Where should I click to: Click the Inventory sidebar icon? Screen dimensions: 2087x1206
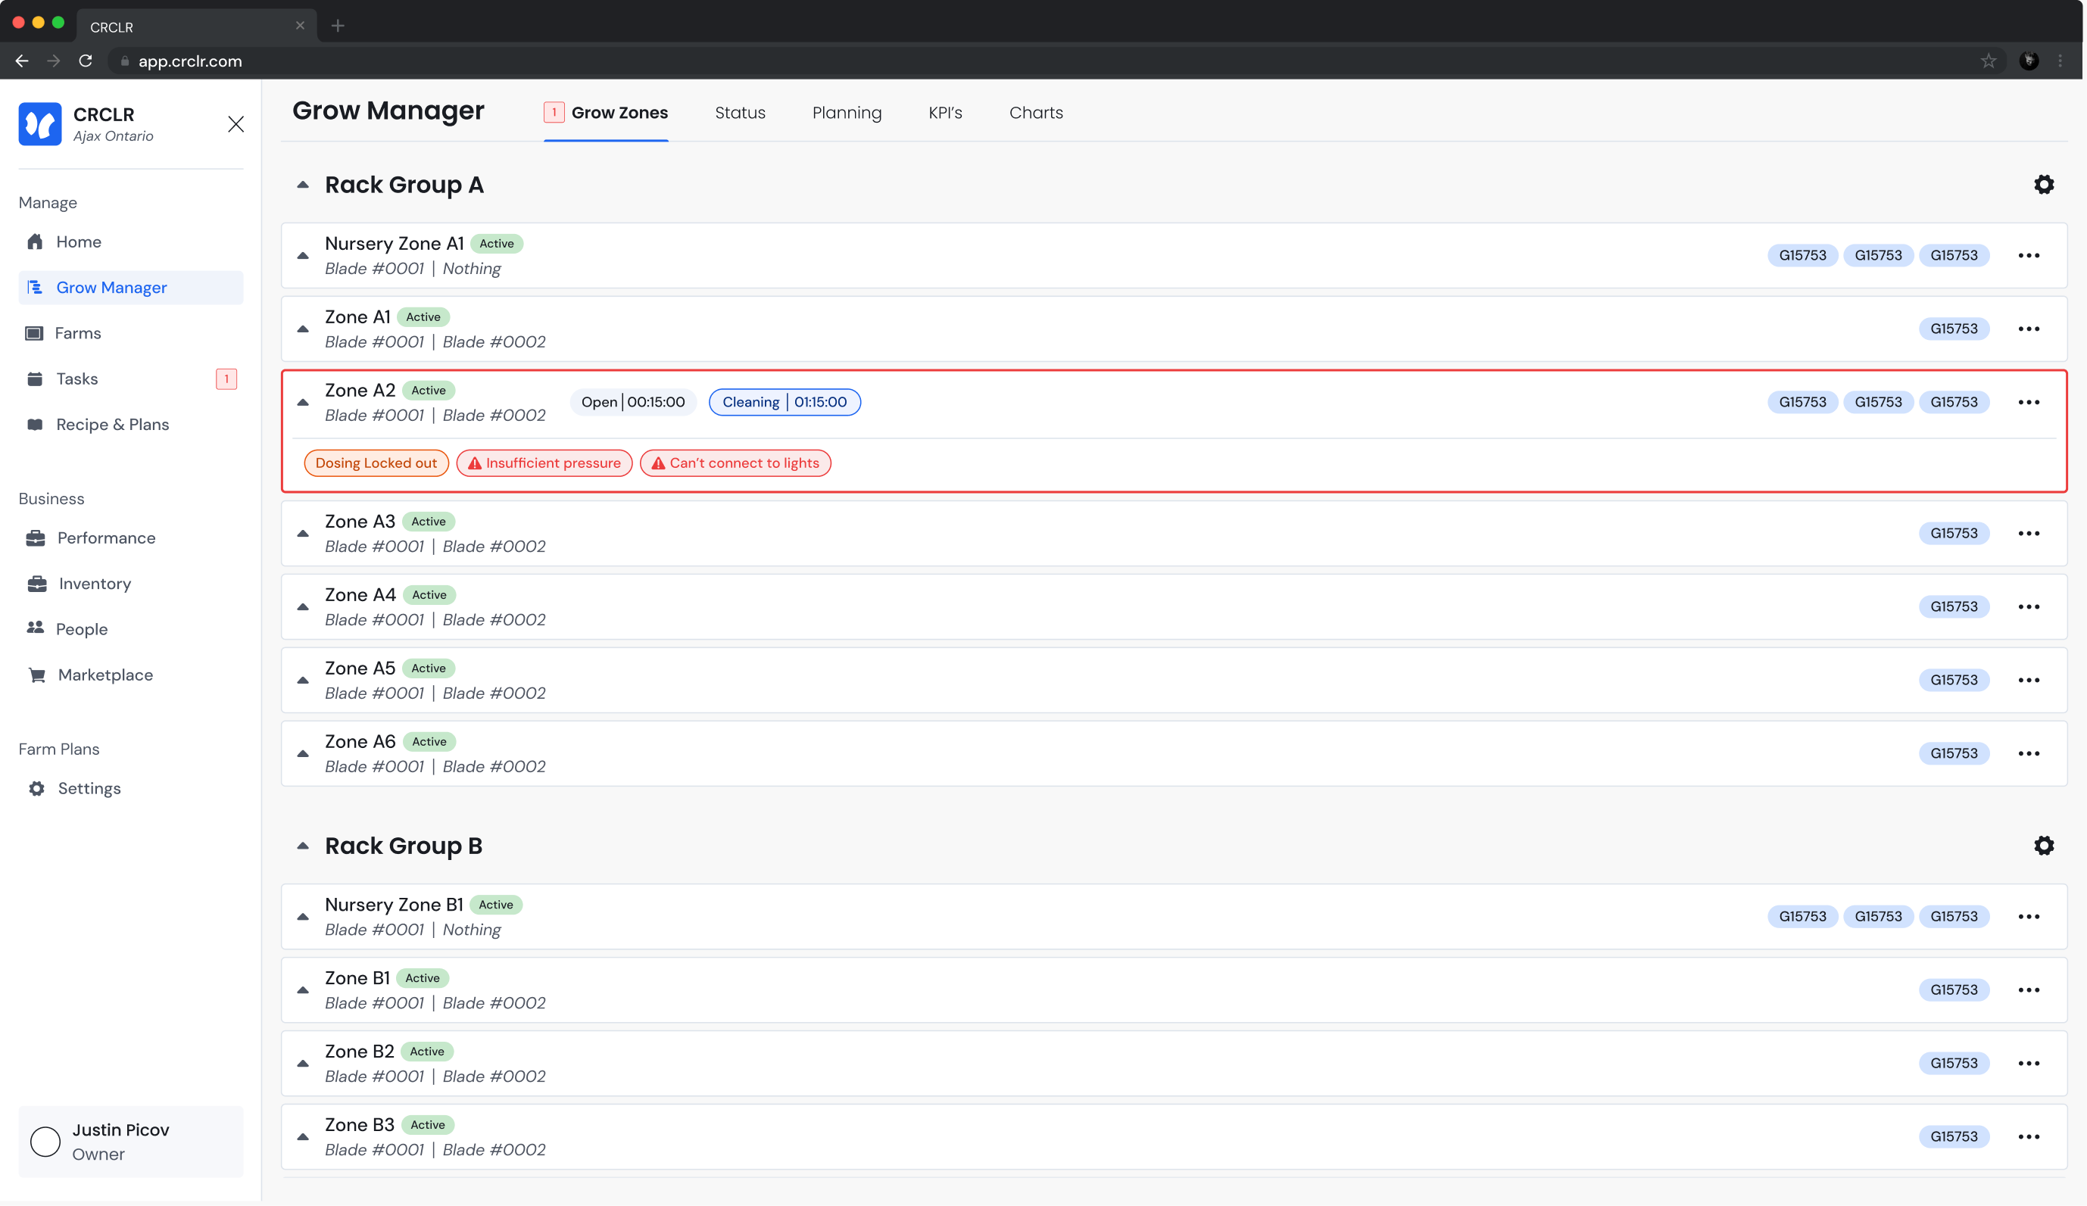pyautogui.click(x=37, y=584)
